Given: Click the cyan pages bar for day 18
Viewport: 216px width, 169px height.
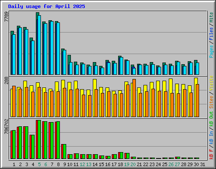Looking at the screenshot, I should click(x=121, y=66).
